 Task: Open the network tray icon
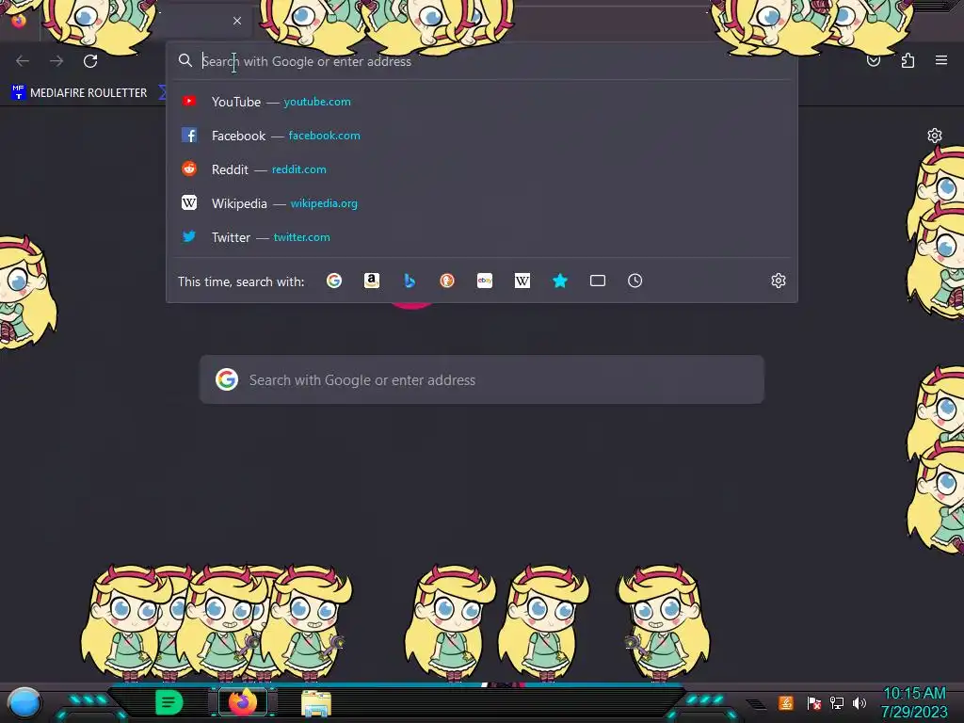(837, 702)
